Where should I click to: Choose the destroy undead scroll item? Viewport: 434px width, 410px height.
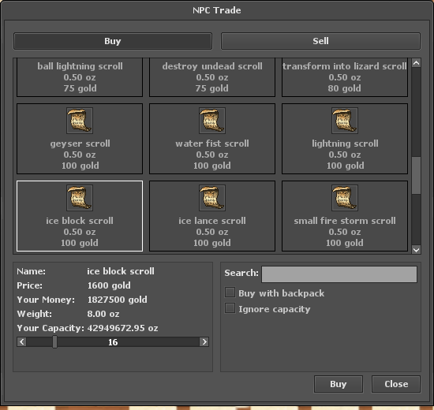tap(212, 77)
